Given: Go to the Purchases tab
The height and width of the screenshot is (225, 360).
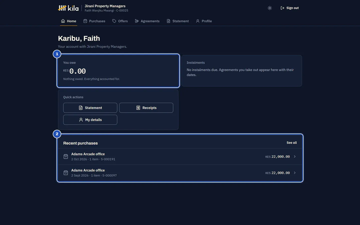Looking at the screenshot, I should (x=94, y=21).
